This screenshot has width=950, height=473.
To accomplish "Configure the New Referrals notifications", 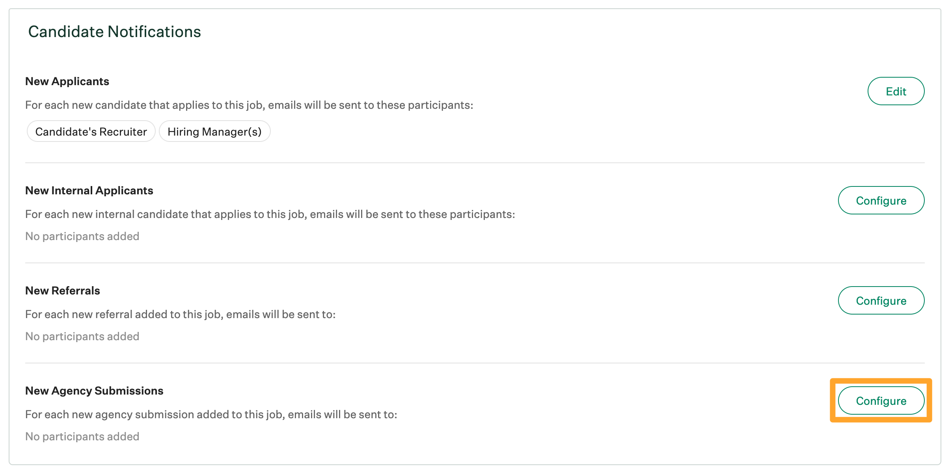I will click(x=881, y=300).
